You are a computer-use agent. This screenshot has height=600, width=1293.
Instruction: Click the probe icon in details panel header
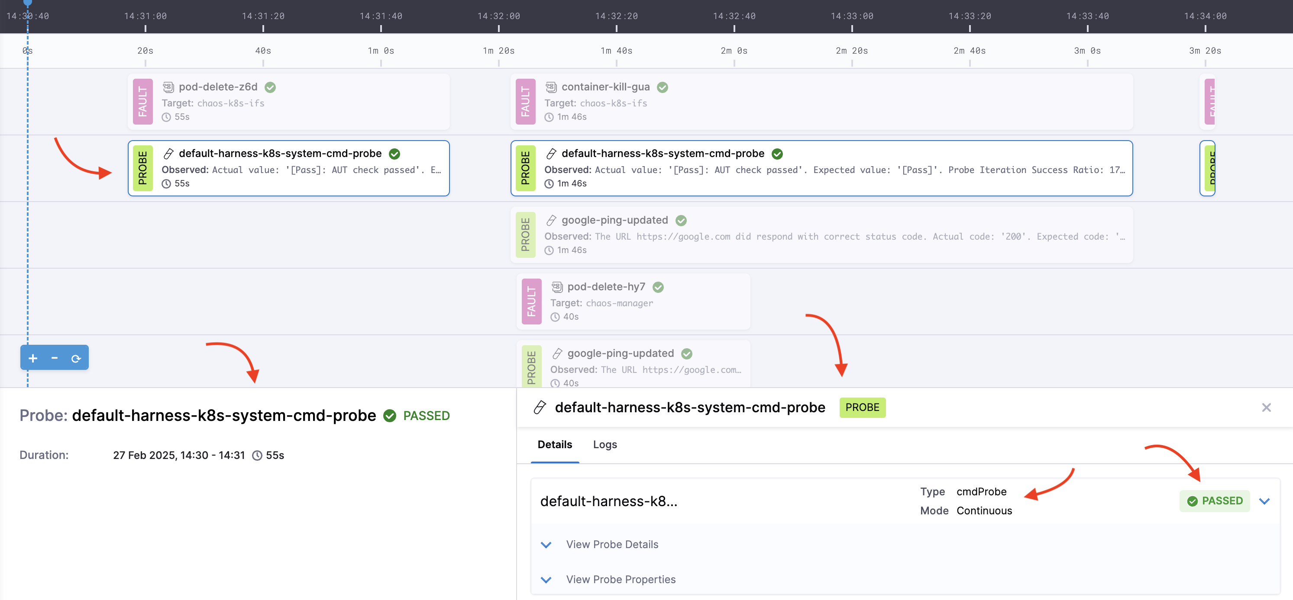click(540, 407)
